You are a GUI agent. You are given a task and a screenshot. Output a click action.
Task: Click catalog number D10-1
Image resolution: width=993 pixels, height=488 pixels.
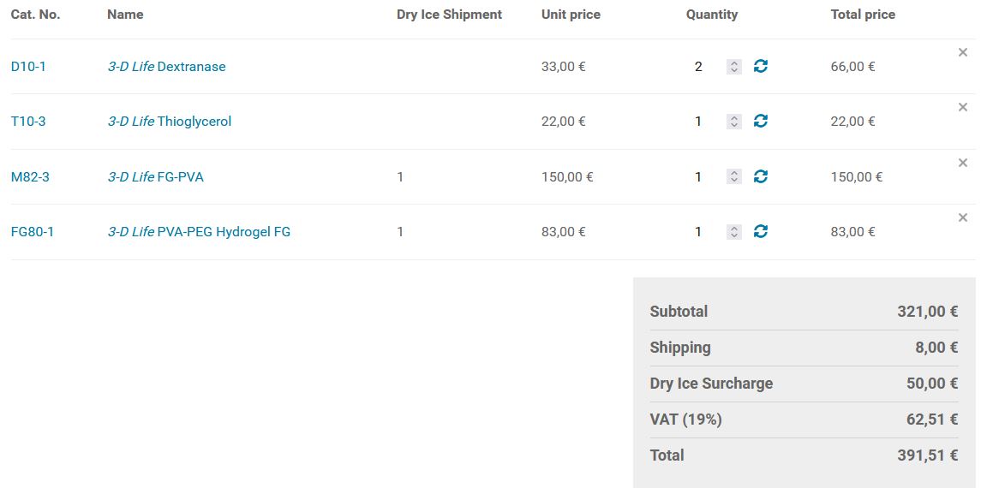tap(28, 67)
